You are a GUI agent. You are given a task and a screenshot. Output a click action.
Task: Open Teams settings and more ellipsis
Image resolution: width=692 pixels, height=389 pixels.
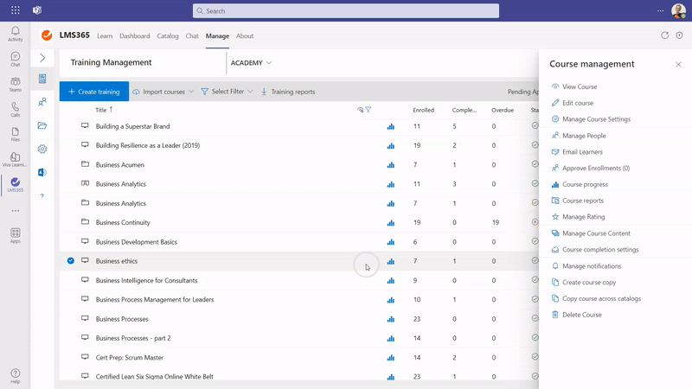[x=660, y=10]
